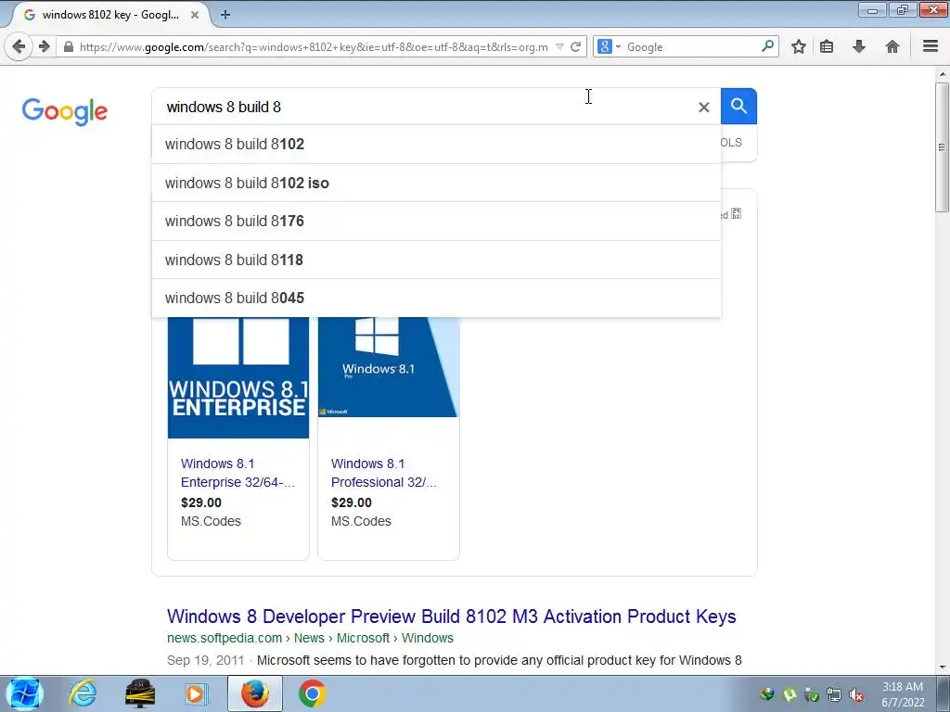Click 'MS.Codes' seller under Windows 8.1 Professional
Image resolution: width=950 pixels, height=712 pixels.
(x=361, y=521)
